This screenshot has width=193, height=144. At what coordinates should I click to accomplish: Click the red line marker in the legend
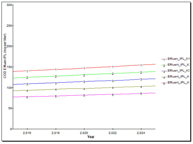point(164,59)
